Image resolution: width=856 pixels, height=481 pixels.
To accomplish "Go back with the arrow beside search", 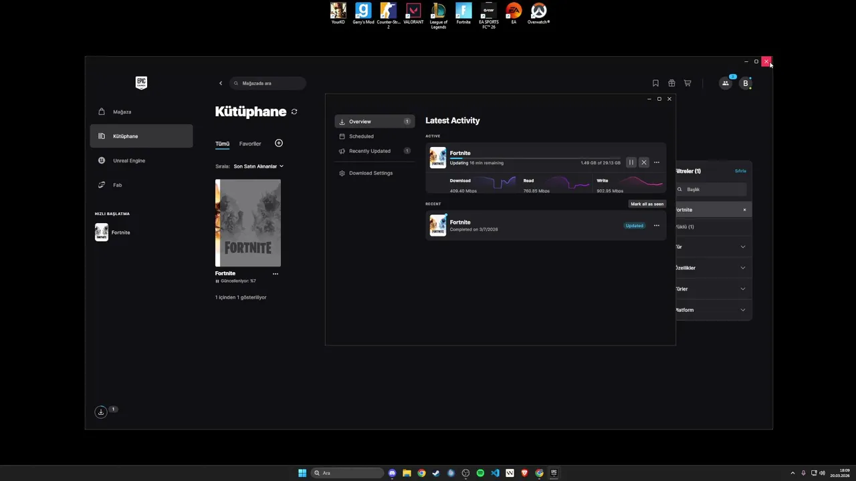I will point(221,84).
